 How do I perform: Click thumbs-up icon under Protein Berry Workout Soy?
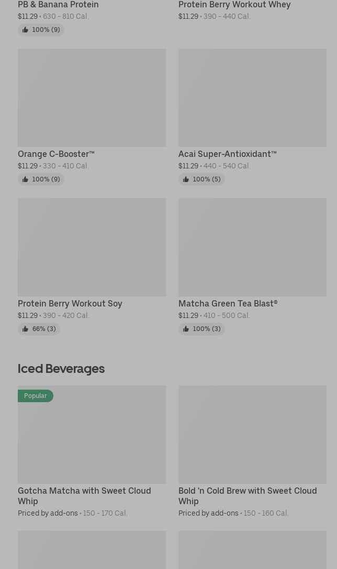(x=25, y=329)
